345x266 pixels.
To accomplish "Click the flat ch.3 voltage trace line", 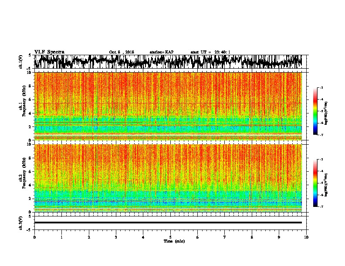I will [x=168, y=223].
